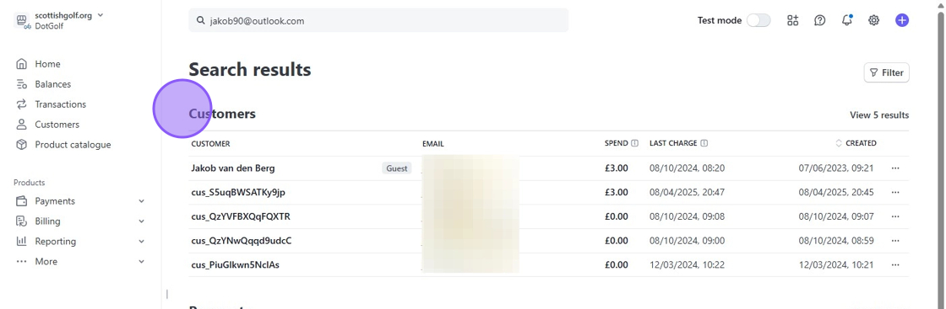Open Product catalogue in sidebar
Screen dimensions: 946x309
(x=73, y=144)
